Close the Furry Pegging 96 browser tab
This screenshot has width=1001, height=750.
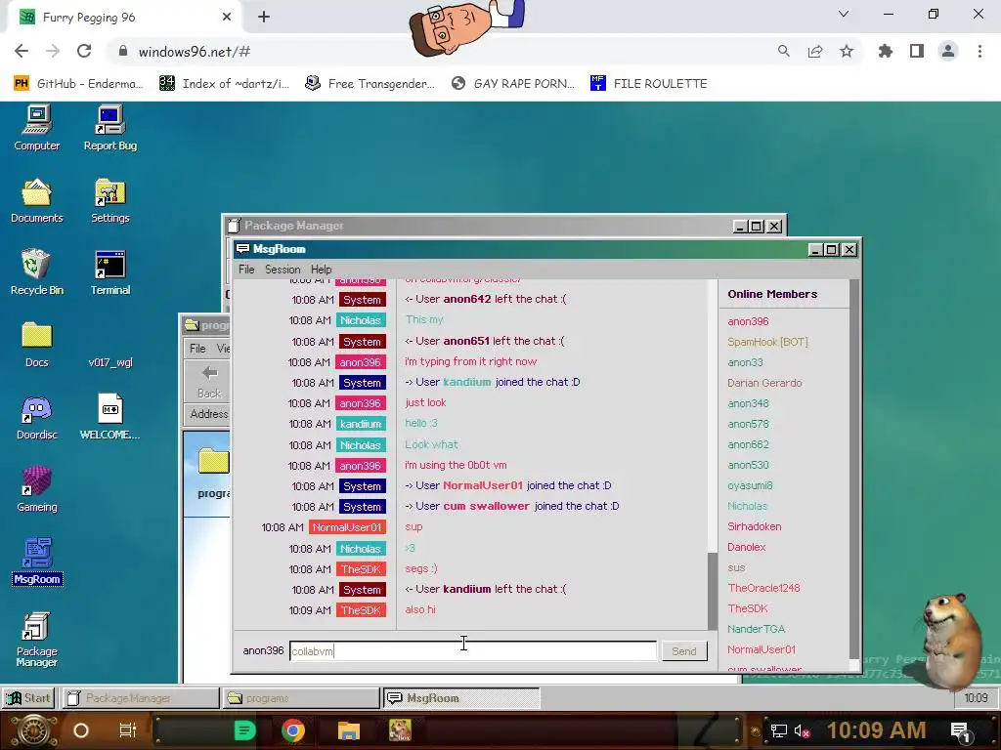tap(226, 18)
